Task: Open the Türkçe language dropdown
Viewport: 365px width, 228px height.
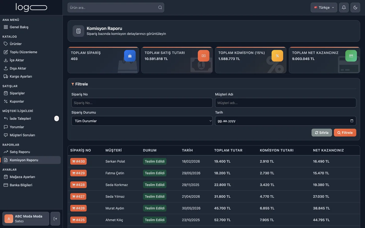Action: pyautogui.click(x=324, y=8)
